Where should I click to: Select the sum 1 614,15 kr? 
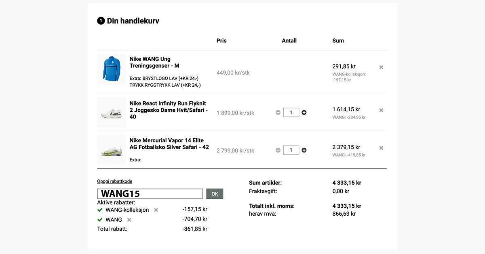(x=346, y=110)
